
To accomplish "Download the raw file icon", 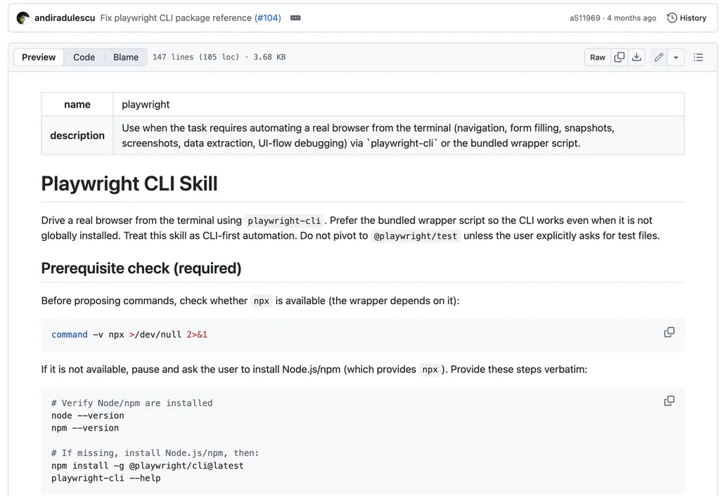I will click(636, 58).
